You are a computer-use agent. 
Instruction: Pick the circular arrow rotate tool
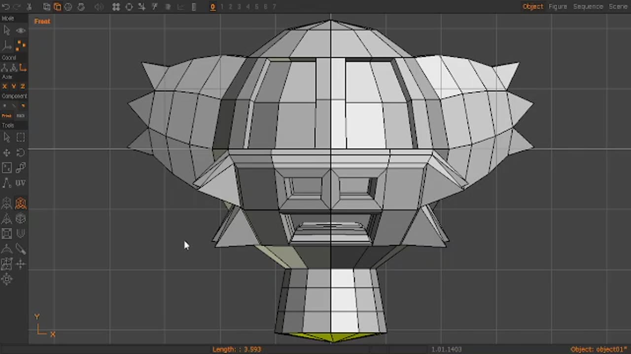click(x=21, y=153)
